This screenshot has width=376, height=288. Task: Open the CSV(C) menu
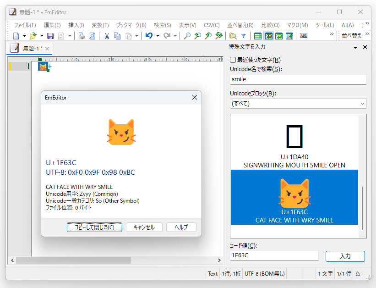212,25
